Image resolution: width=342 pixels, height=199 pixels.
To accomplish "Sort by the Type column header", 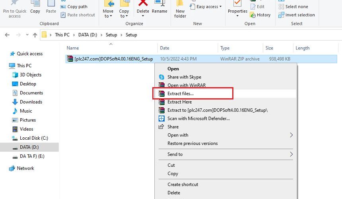I will tap(225, 48).
